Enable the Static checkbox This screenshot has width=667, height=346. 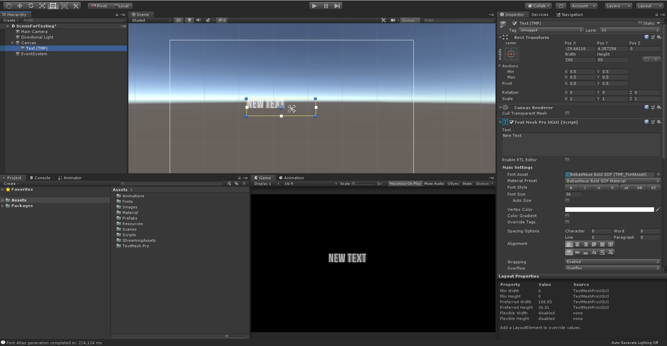coord(640,23)
